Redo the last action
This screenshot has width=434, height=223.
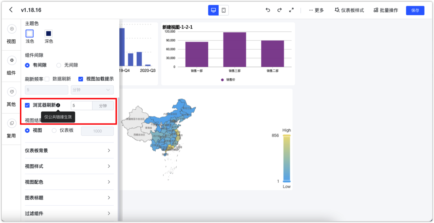coord(279,10)
